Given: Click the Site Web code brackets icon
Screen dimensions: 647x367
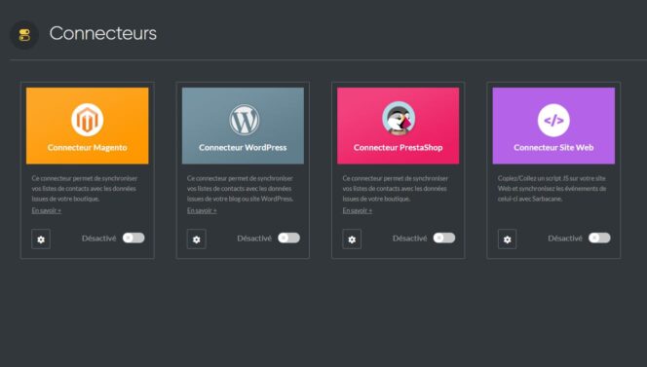Looking at the screenshot, I should pos(553,120).
